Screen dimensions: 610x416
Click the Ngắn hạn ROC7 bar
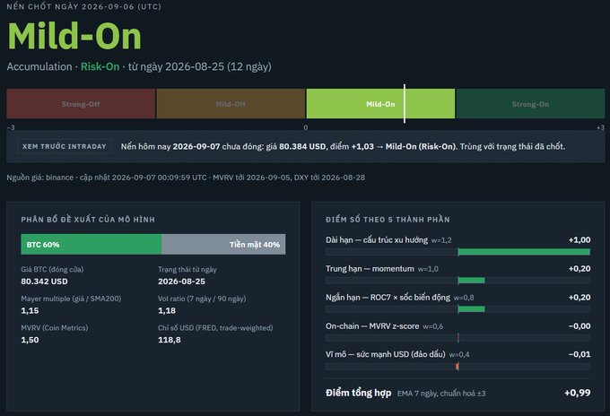(x=458, y=309)
